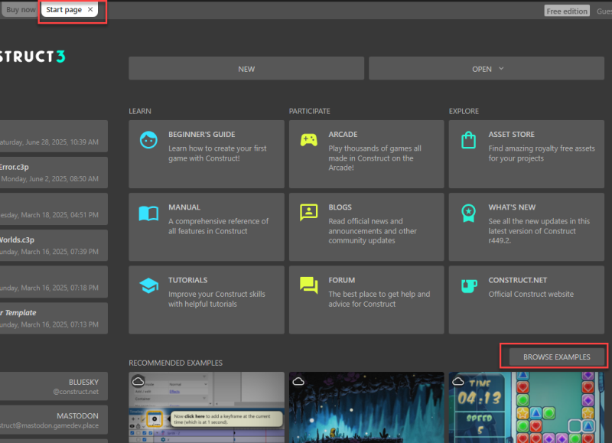Open recent project dated March 16, 07:18 PM

[x=54, y=282]
